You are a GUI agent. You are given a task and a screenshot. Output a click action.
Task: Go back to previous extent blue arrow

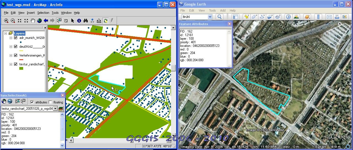46,21
